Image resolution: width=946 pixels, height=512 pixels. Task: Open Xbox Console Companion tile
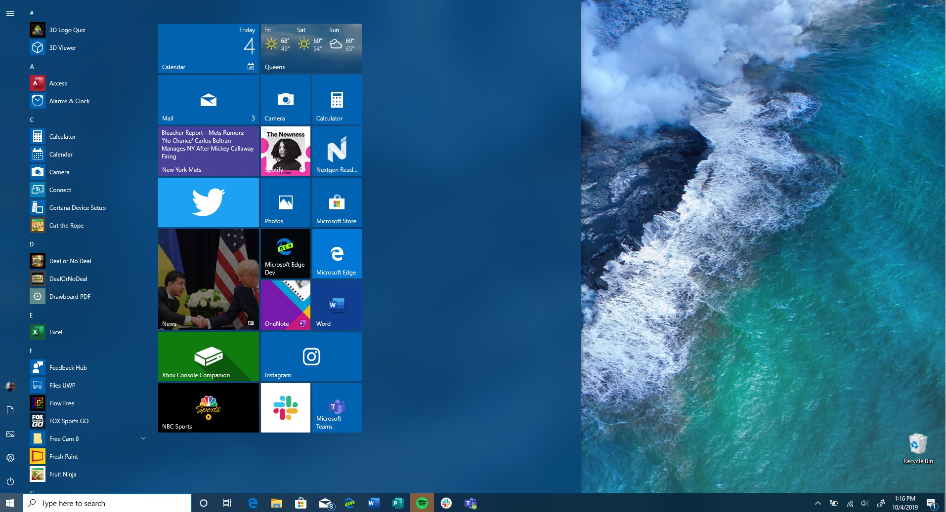[x=208, y=356]
